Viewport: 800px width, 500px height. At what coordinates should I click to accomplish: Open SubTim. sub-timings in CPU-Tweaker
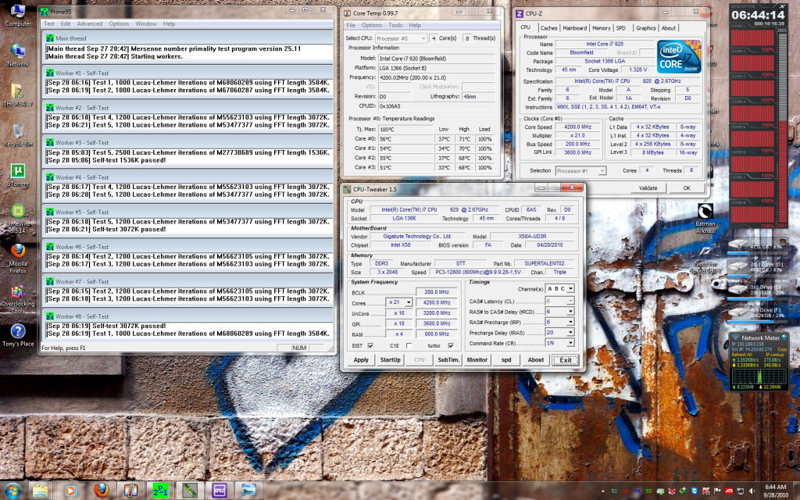coord(448,360)
